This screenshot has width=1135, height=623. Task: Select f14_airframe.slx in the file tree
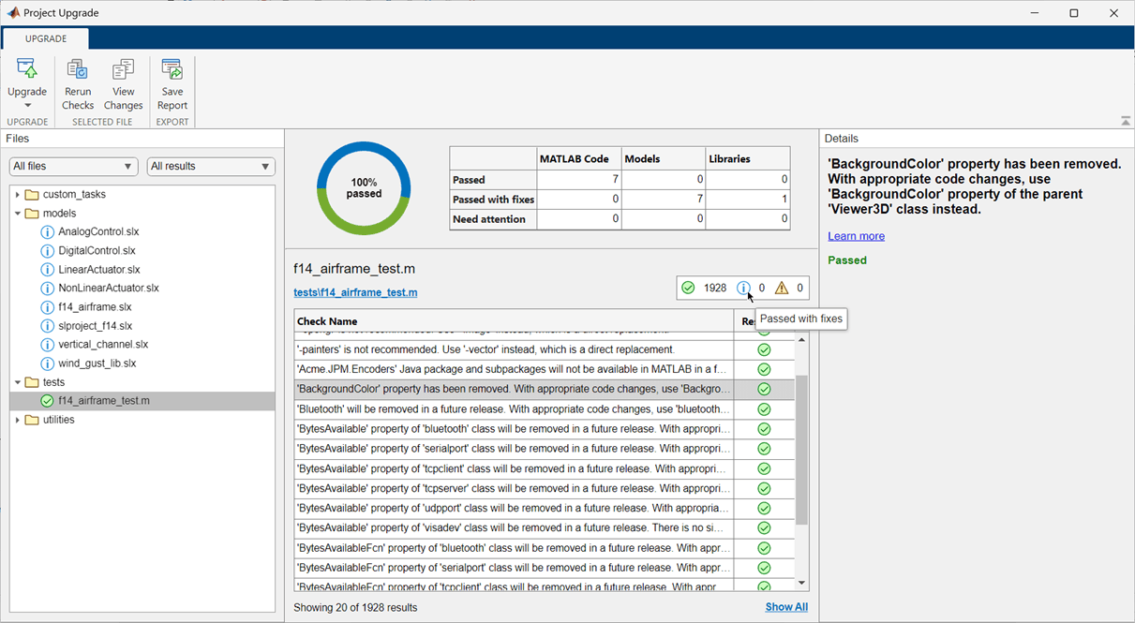95,306
